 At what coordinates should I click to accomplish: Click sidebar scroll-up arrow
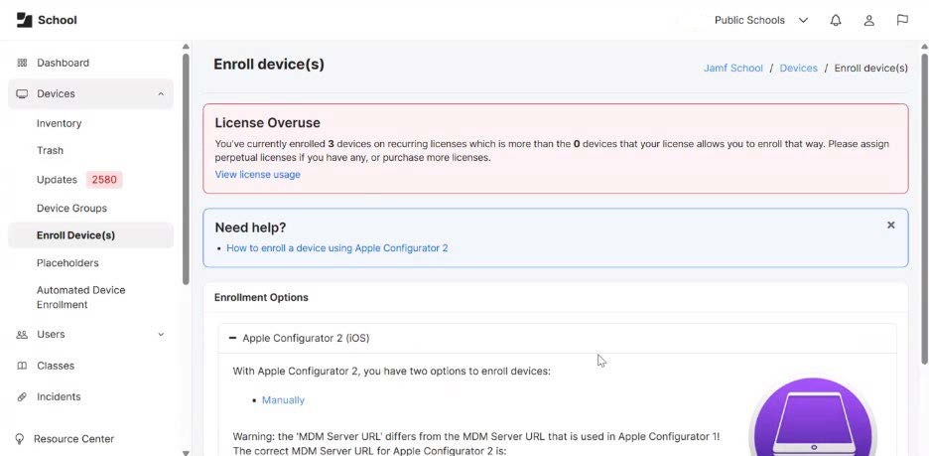point(186,47)
